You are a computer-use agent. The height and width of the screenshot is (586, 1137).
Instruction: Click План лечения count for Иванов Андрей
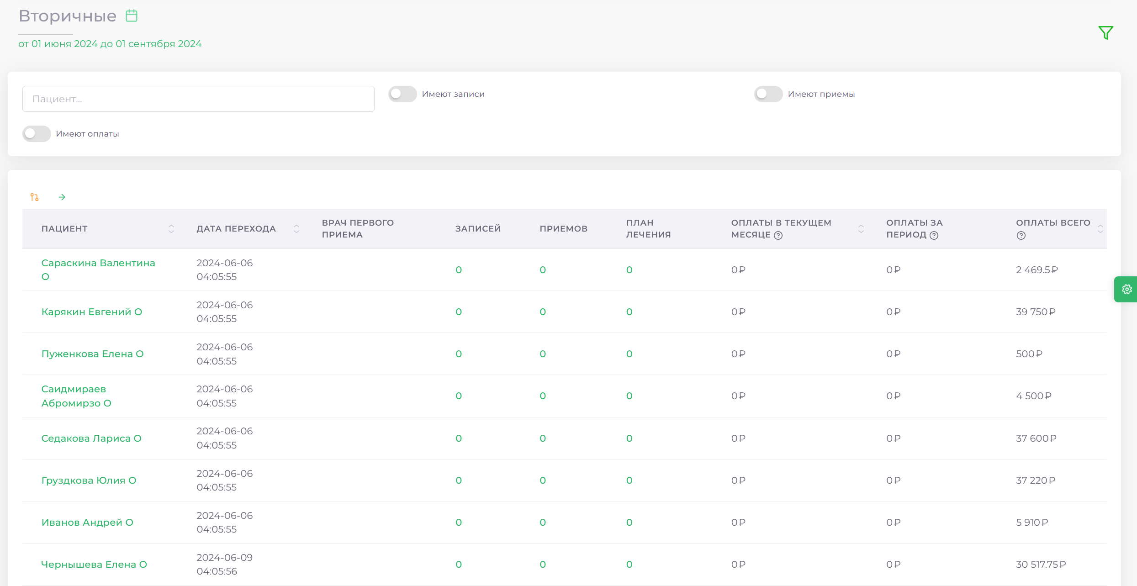pyautogui.click(x=629, y=523)
